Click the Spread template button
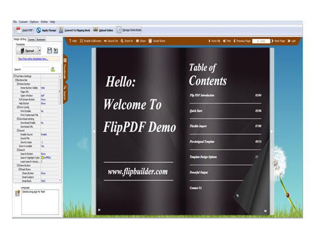The image size is (313, 239). pyautogui.click(x=27, y=51)
